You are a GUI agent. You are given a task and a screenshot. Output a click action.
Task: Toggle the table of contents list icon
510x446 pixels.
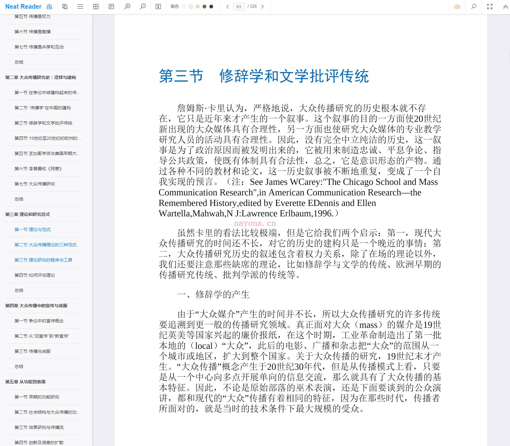[x=80, y=7]
